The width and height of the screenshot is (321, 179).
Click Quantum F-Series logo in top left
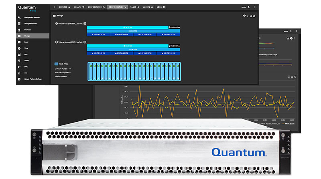(x=27, y=8)
